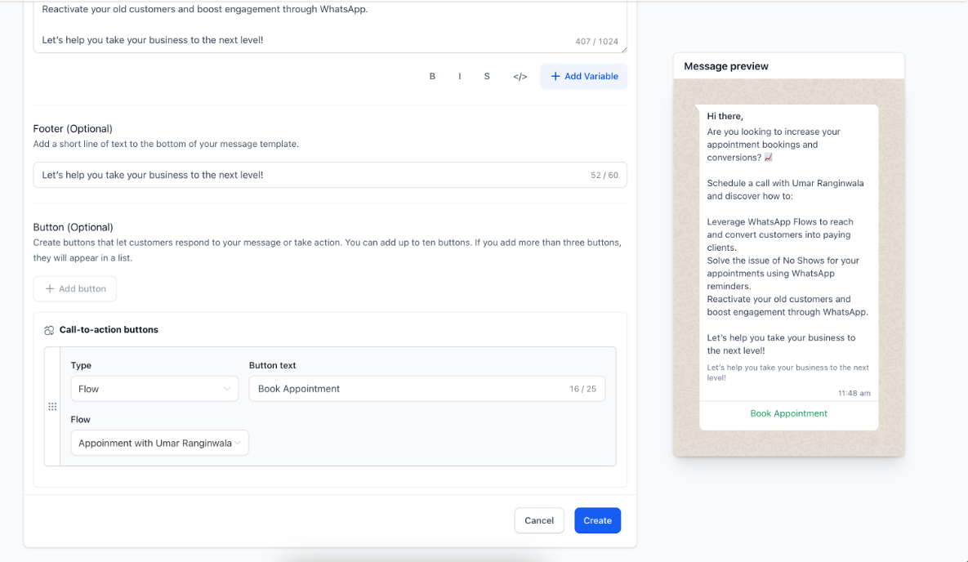Expand Flow dropdown with Appoinment with Umar Ranginwala
This screenshot has width=968, height=562.
tap(159, 443)
